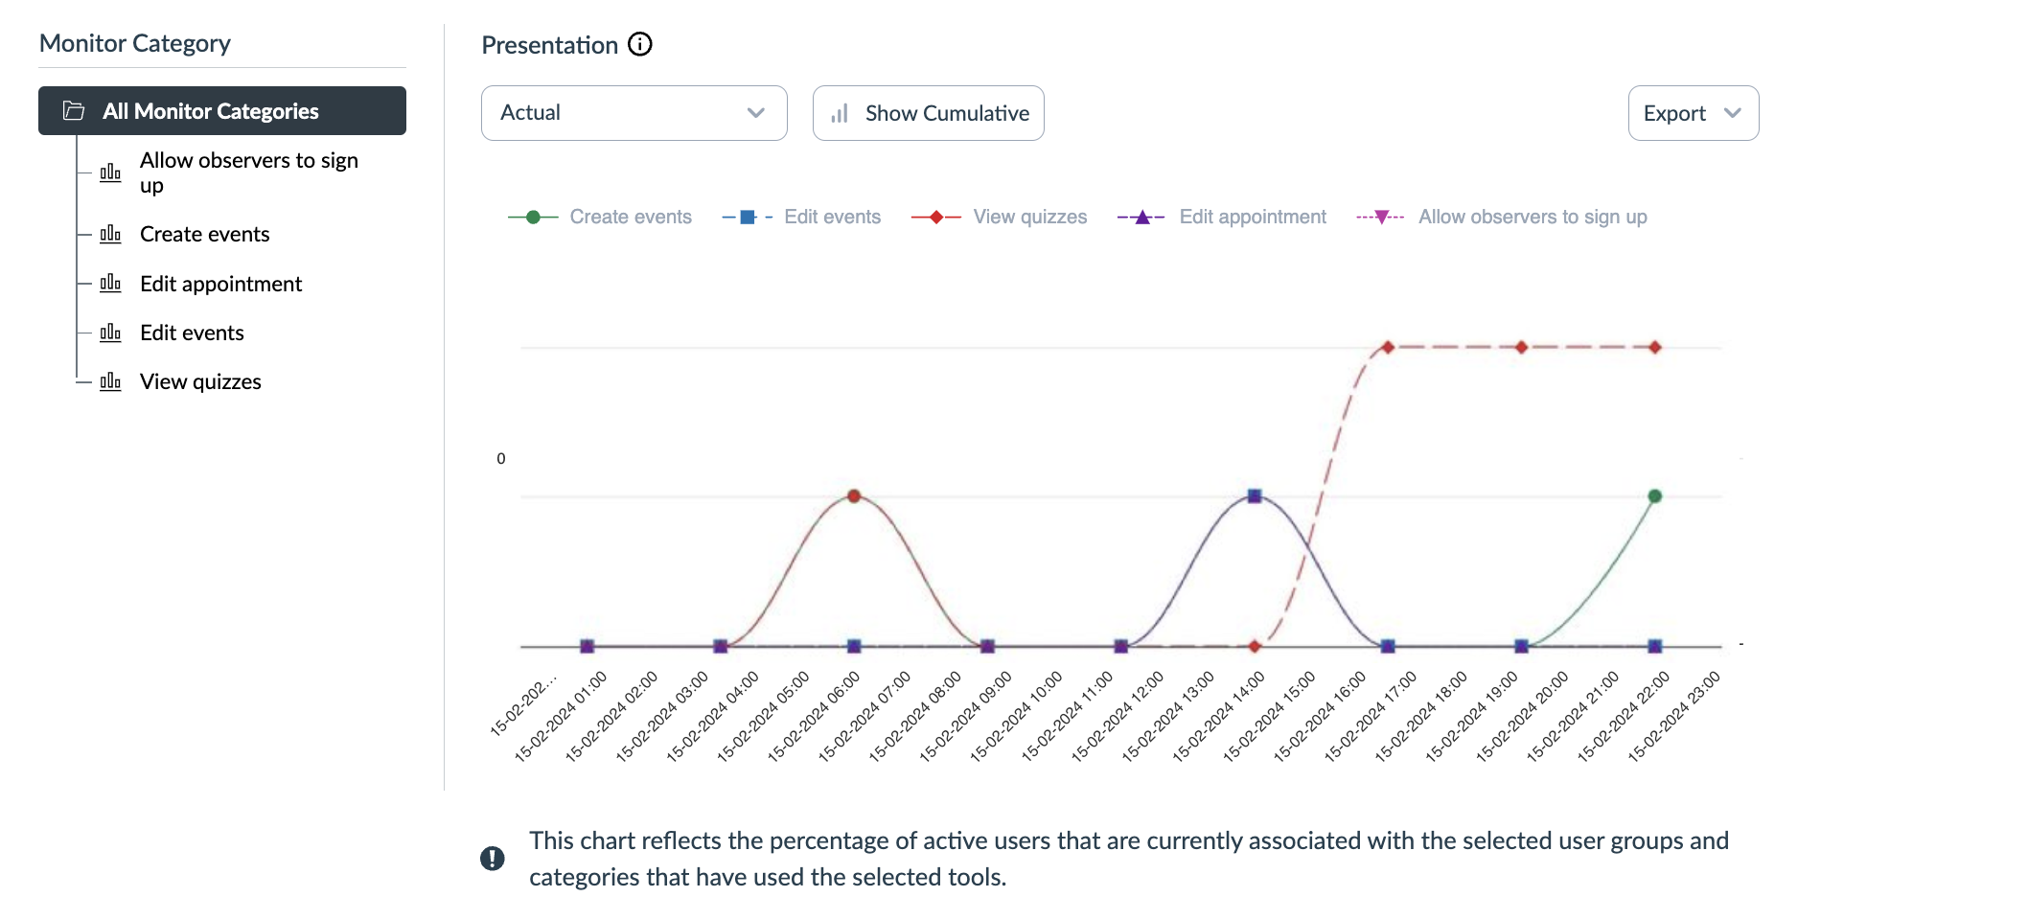The image size is (2028, 920).
Task: Click the Allow observers to sign up legend label
Action: coord(1532,218)
